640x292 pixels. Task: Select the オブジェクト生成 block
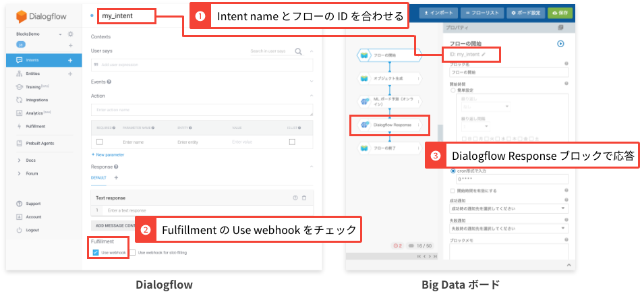click(389, 78)
